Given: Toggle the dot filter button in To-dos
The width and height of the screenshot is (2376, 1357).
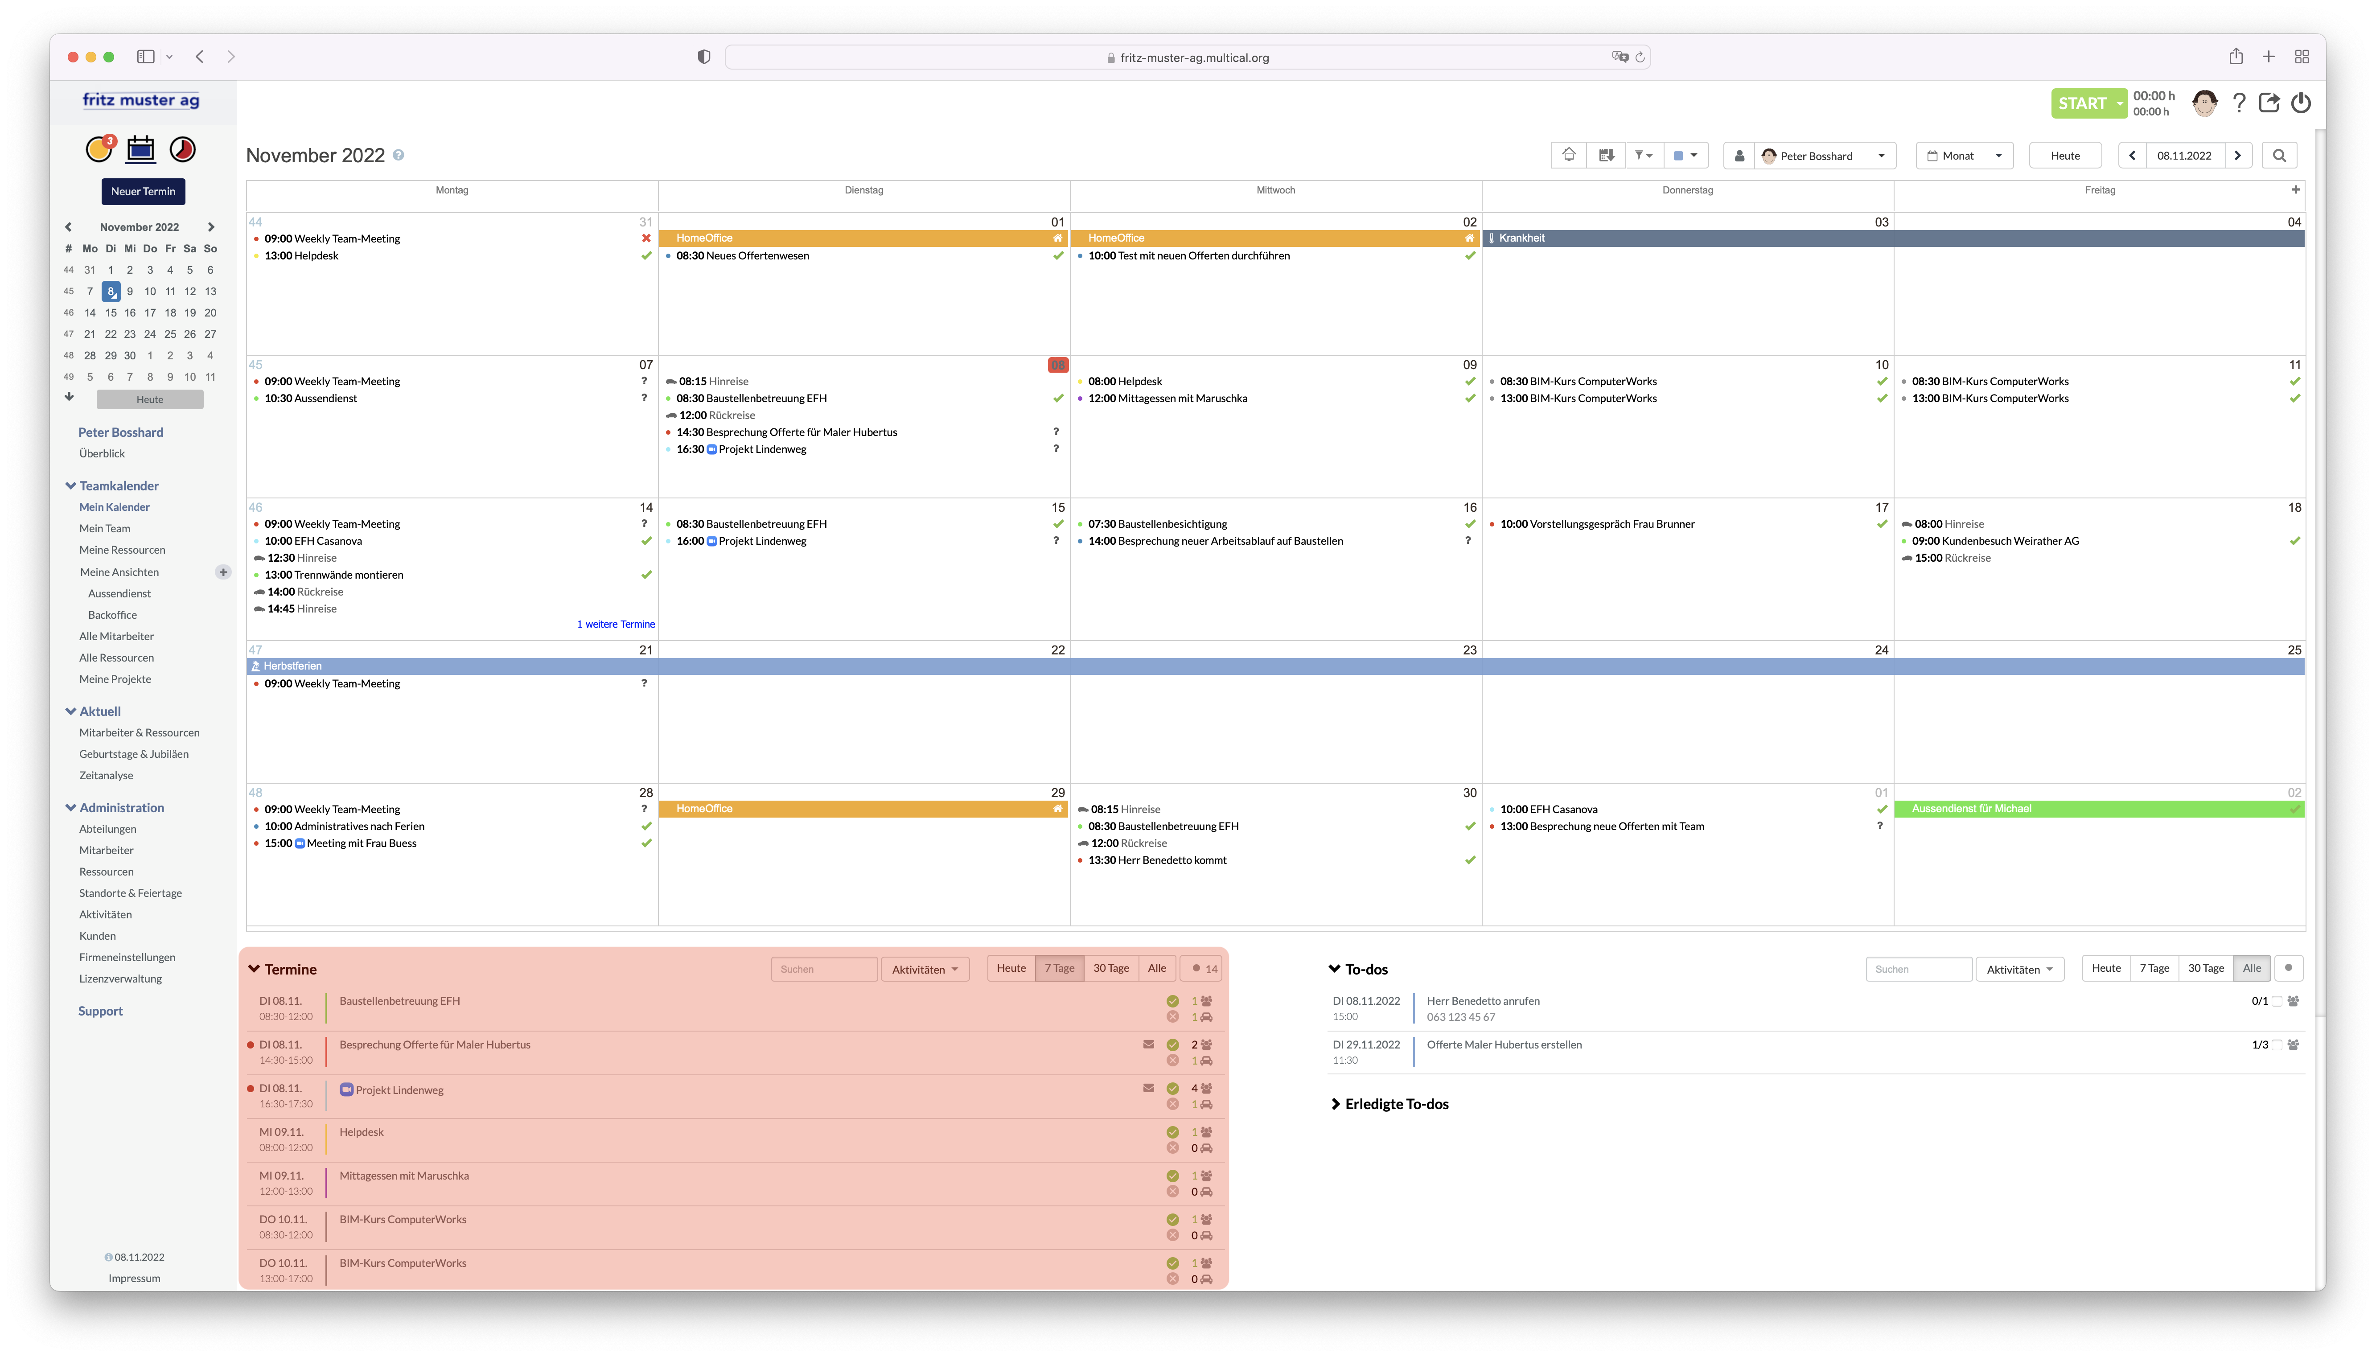Looking at the screenshot, I should [x=2289, y=968].
